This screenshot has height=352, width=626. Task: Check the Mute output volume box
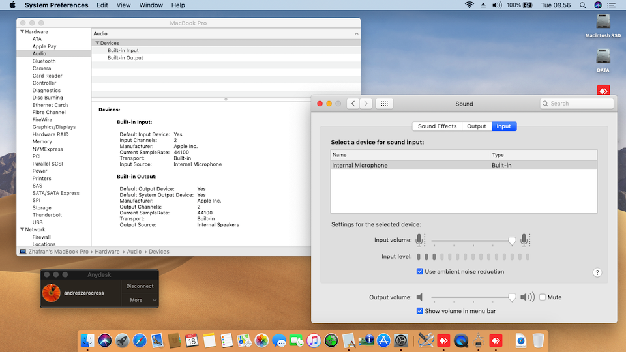(x=543, y=297)
